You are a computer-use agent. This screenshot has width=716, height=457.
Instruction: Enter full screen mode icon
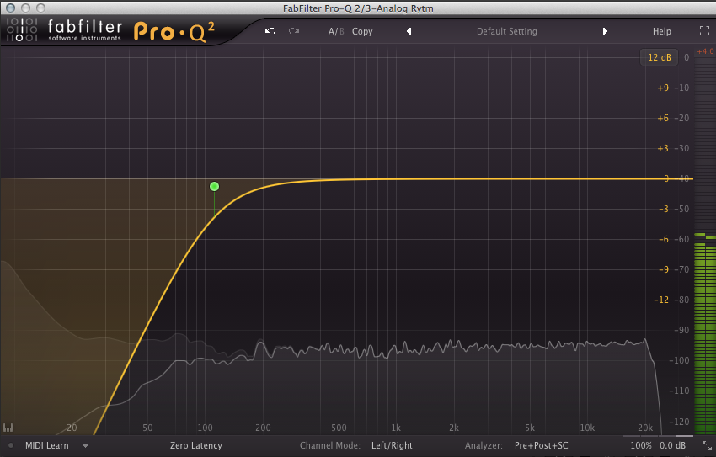click(x=704, y=30)
